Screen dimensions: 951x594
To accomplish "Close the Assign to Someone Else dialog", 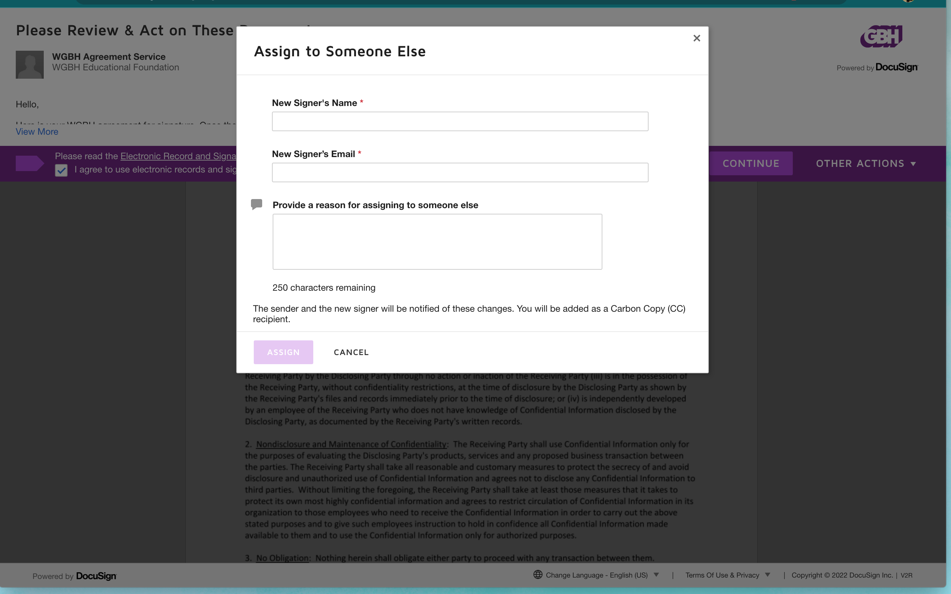I will click(697, 38).
